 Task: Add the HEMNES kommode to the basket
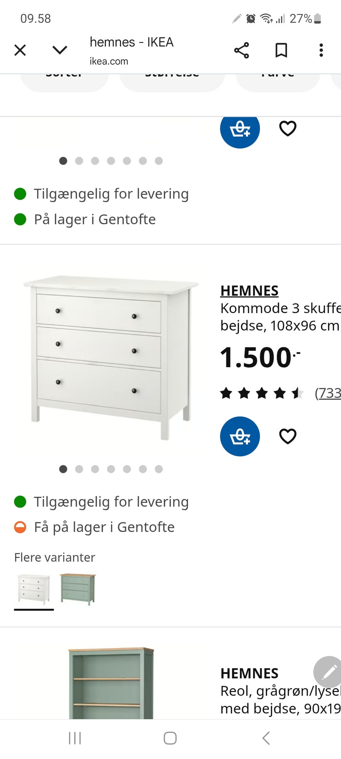click(240, 437)
